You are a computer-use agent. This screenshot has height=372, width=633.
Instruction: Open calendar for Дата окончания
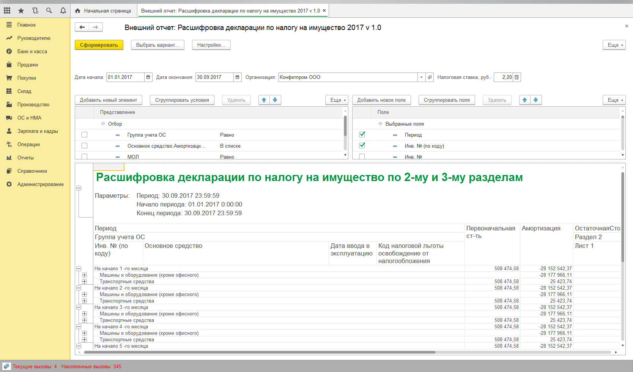(238, 77)
